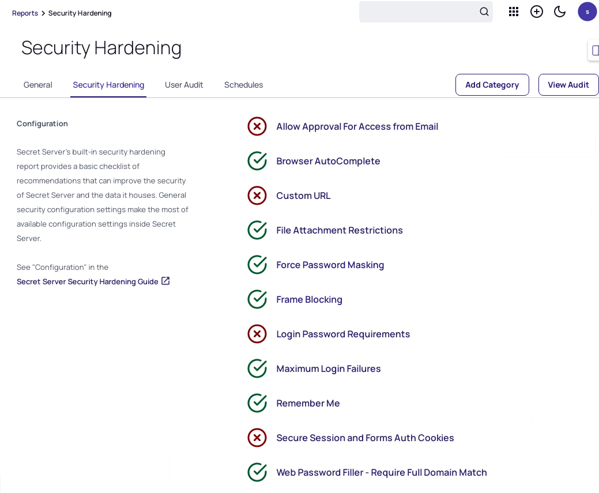Click the Security Hardening page title
The image size is (599, 493).
click(101, 48)
